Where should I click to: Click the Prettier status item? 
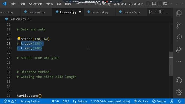pyautogui.click(x=159, y=101)
